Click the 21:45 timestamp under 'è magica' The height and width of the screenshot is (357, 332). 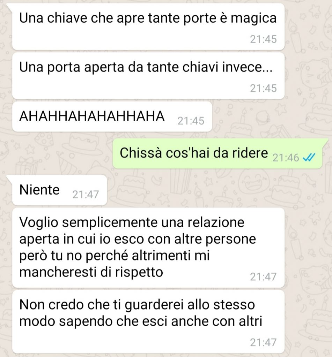263,39
